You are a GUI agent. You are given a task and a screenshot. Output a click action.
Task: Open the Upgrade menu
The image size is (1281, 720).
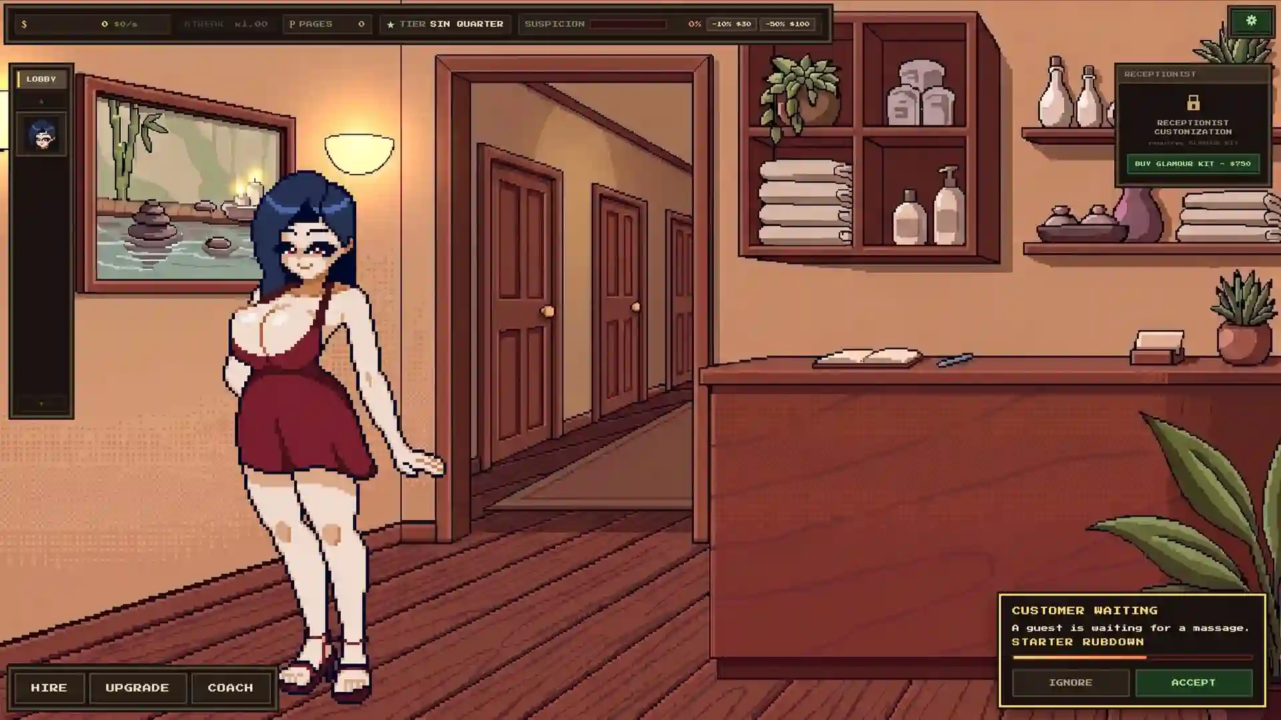pos(137,687)
